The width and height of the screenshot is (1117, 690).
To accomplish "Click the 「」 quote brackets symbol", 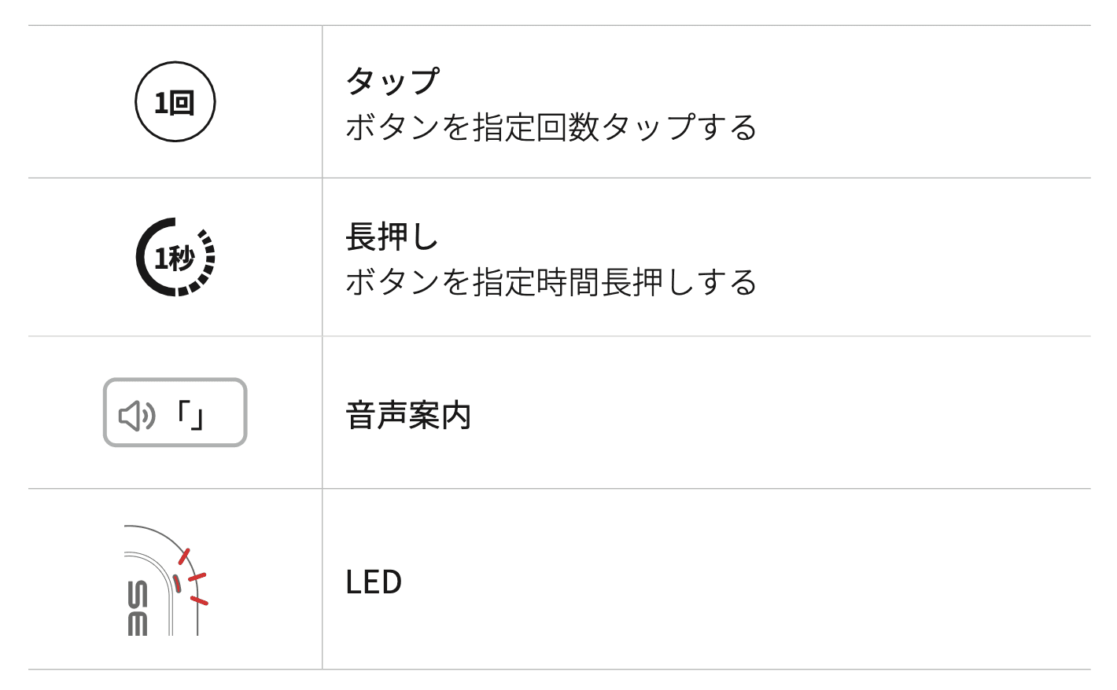I will click(x=191, y=415).
